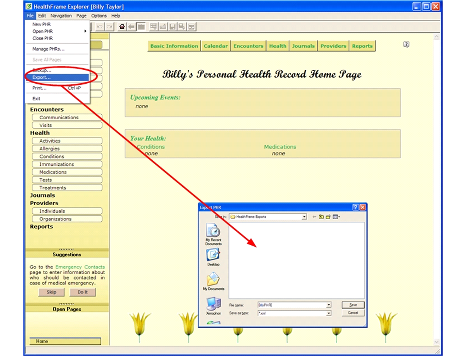The width and height of the screenshot is (466, 356).
Task: Click the folder icon in the toolbar
Action: tap(141, 27)
